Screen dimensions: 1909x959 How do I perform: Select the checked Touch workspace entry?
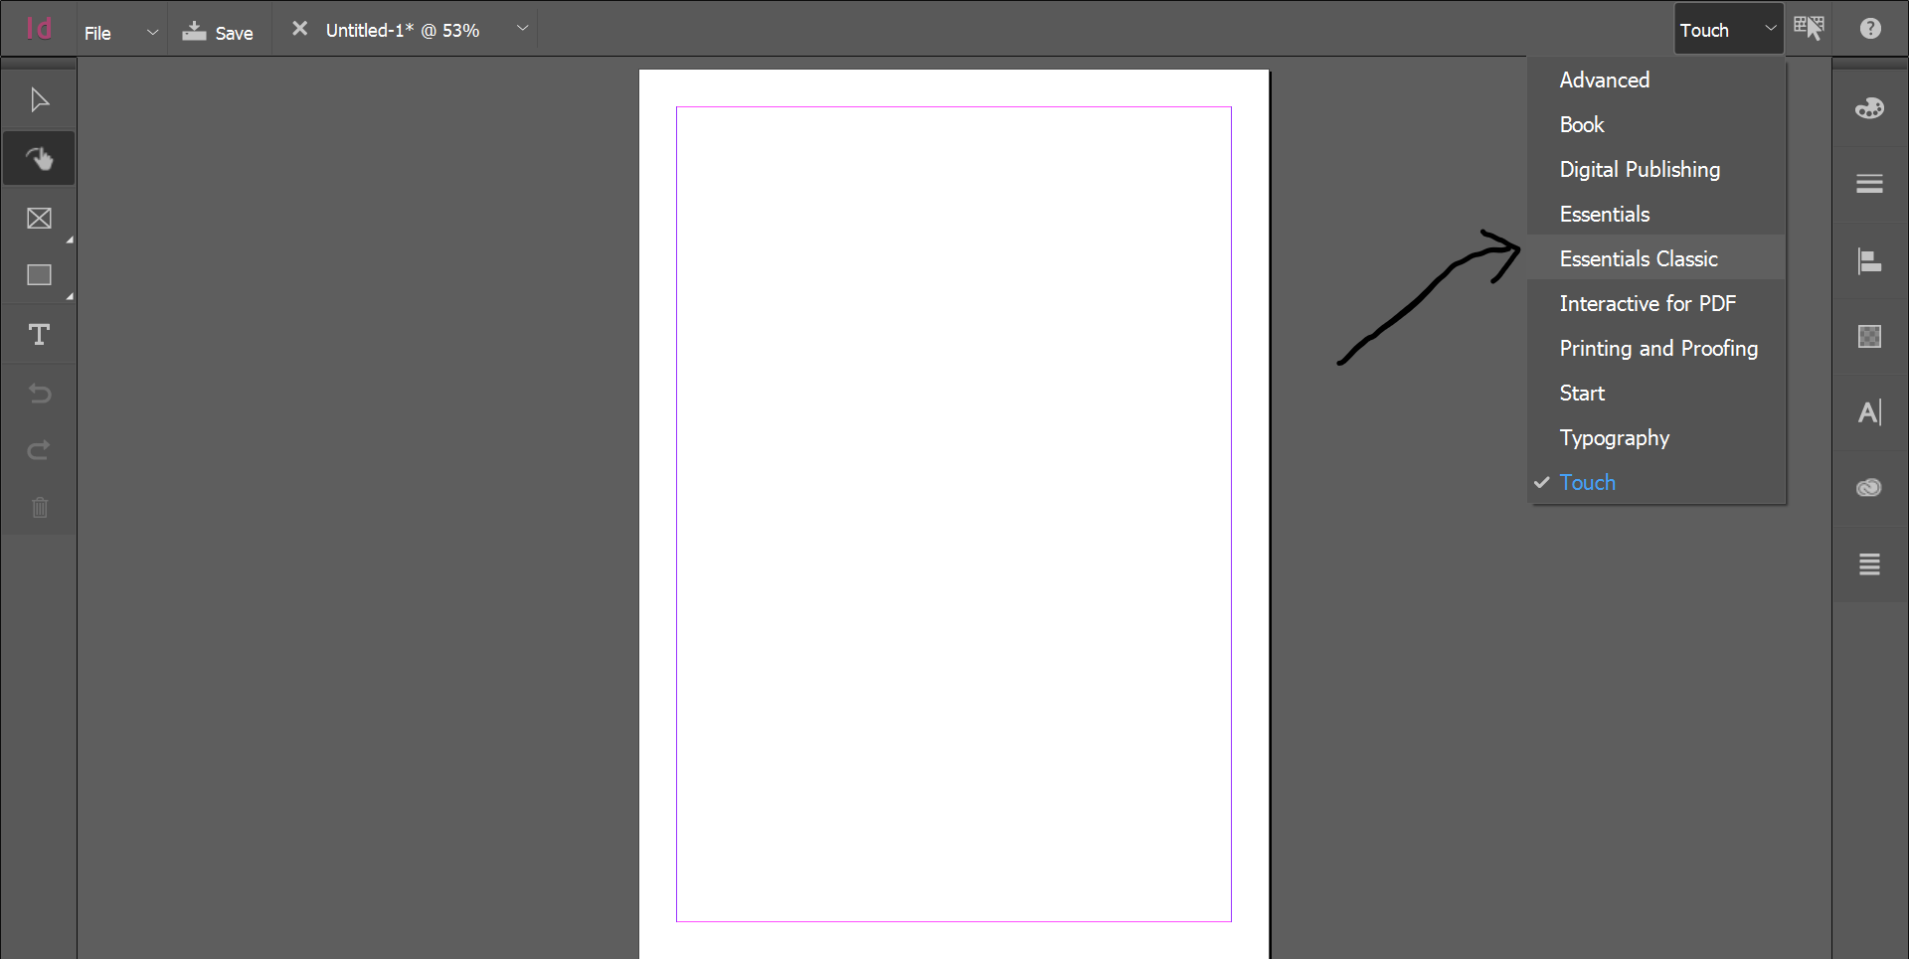pos(1656,482)
